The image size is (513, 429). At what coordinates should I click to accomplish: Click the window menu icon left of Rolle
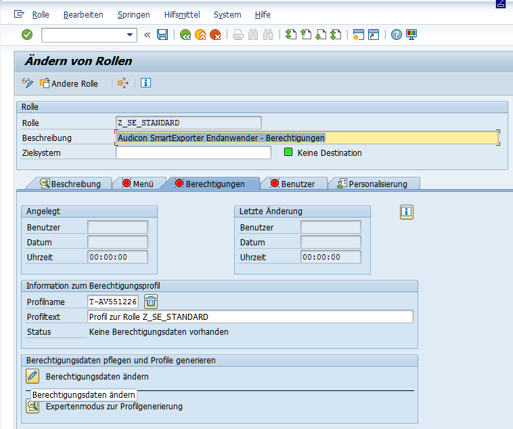[19, 14]
